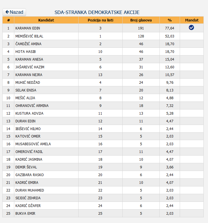Click vote count 191 for Karaman Edin
208x223 pixels.
[141, 28]
